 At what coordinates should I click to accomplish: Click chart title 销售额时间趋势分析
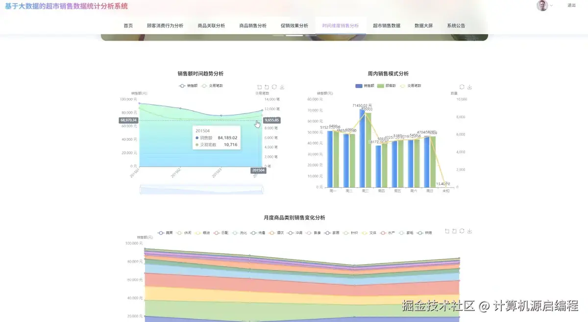click(x=200, y=74)
